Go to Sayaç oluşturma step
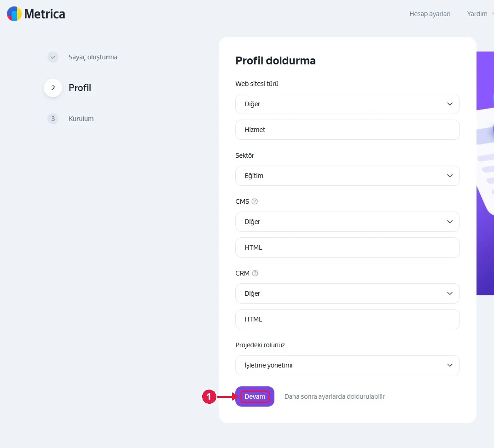The width and height of the screenshot is (494, 448). pos(93,57)
